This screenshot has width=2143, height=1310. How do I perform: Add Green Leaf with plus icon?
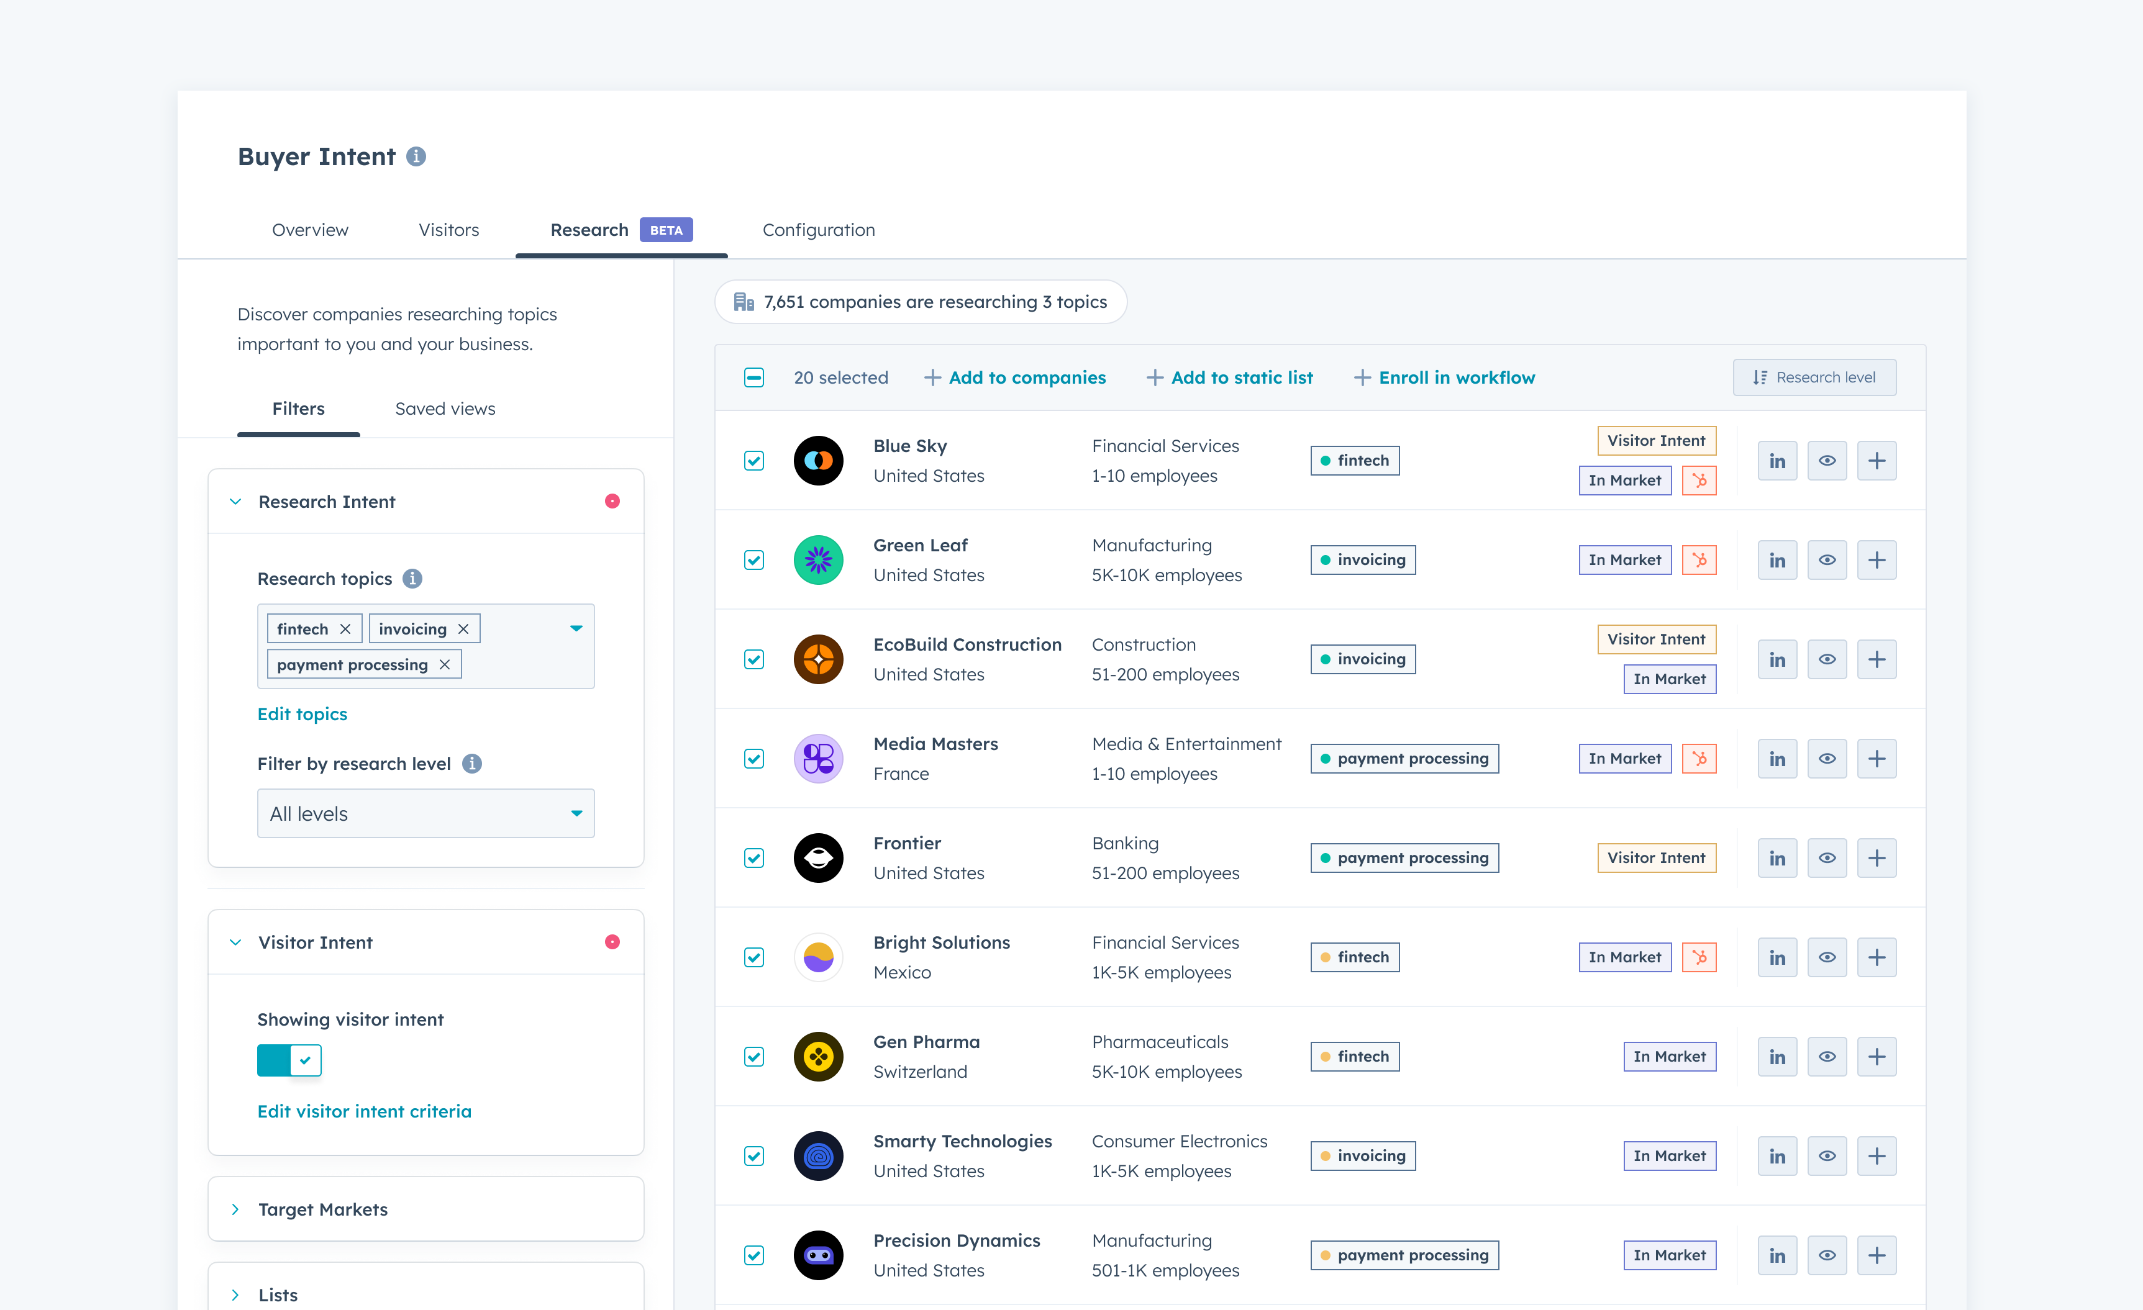point(1876,560)
